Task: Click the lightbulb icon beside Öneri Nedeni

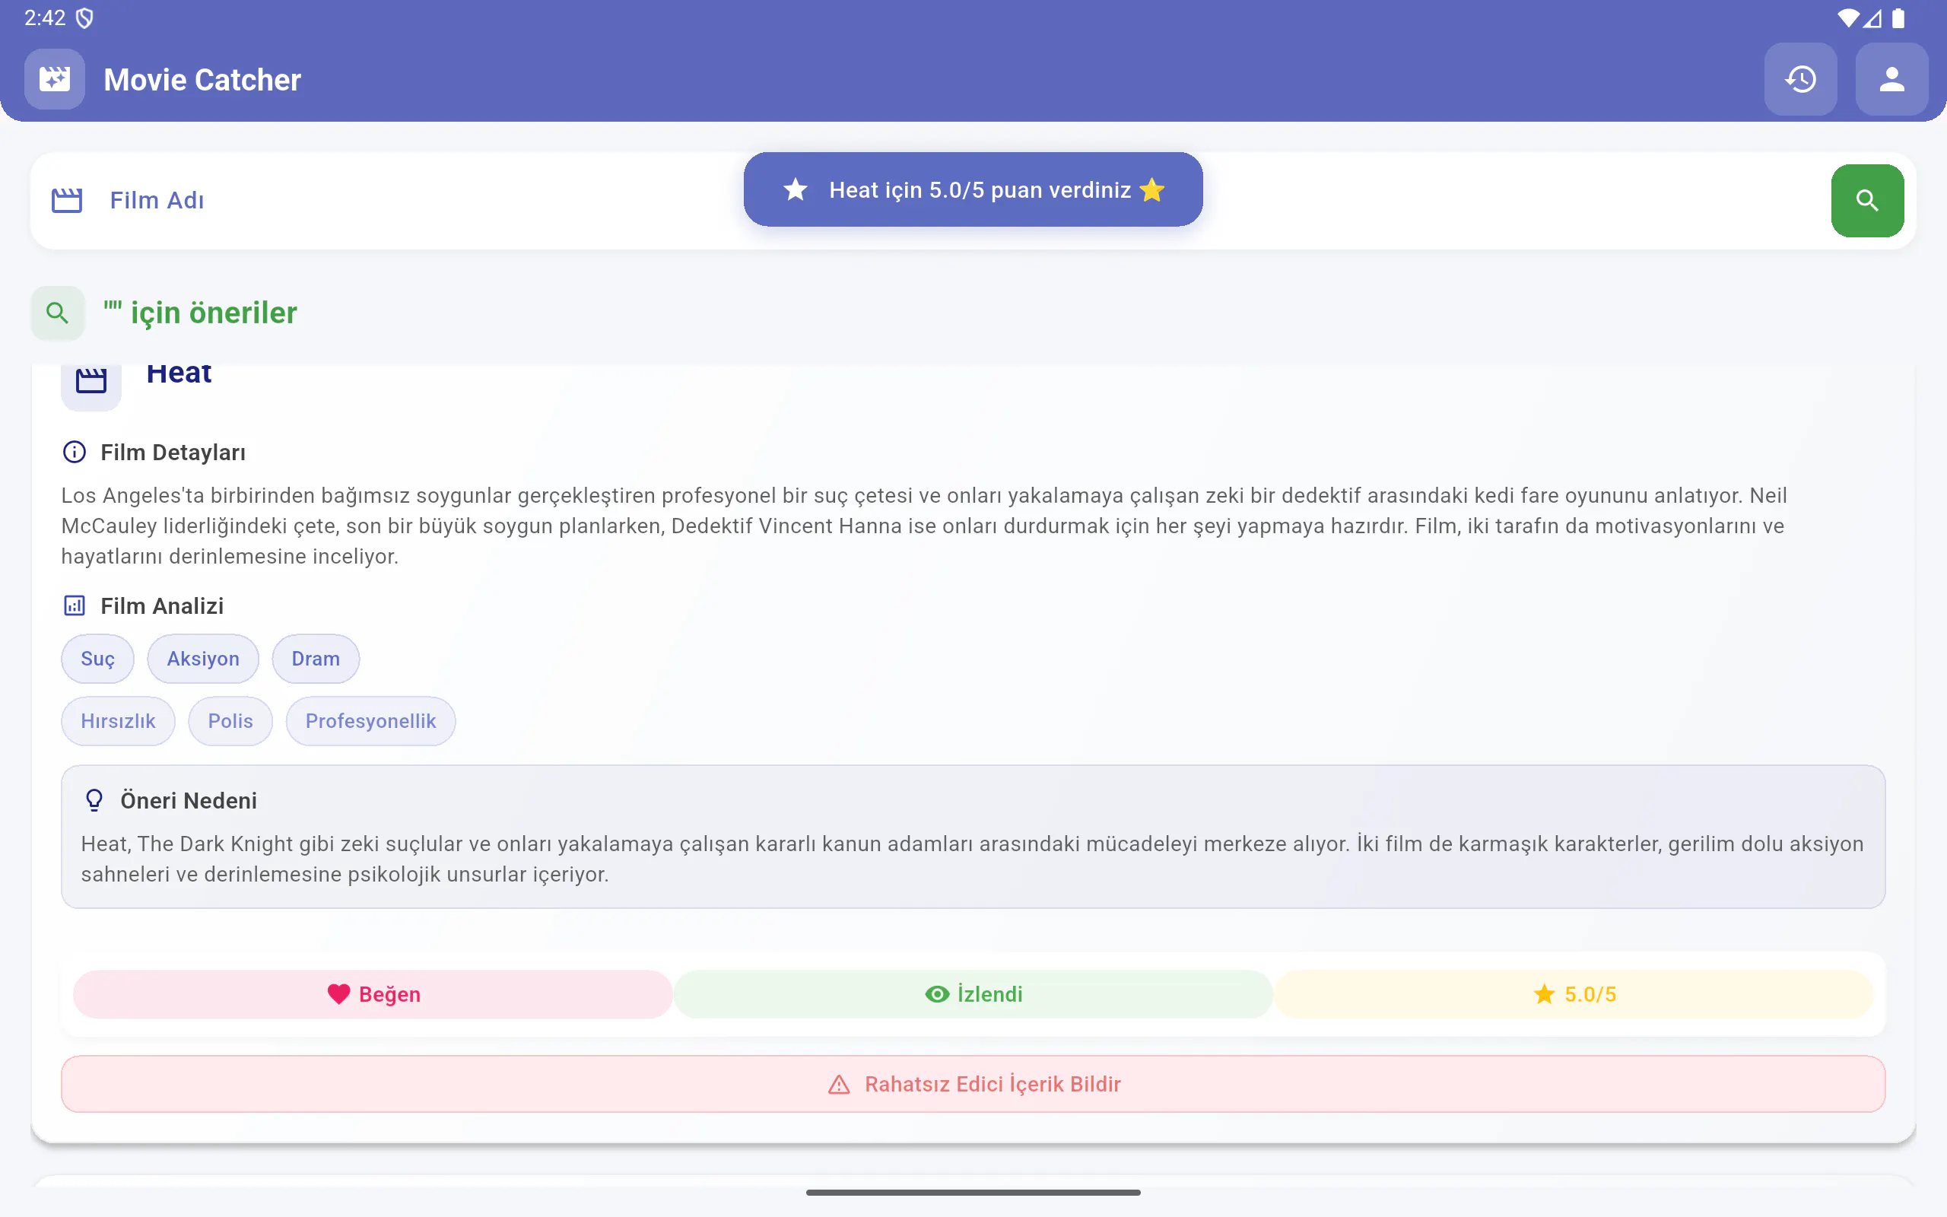Action: coord(94,800)
